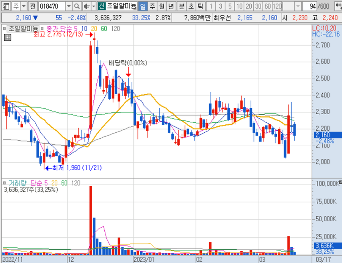Select the 초 second chart period
The width and height of the screenshot is (342, 263).
pos(191,6)
